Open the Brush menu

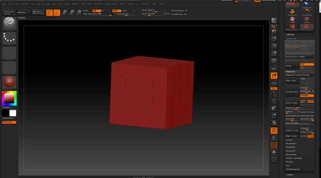[10, 4]
